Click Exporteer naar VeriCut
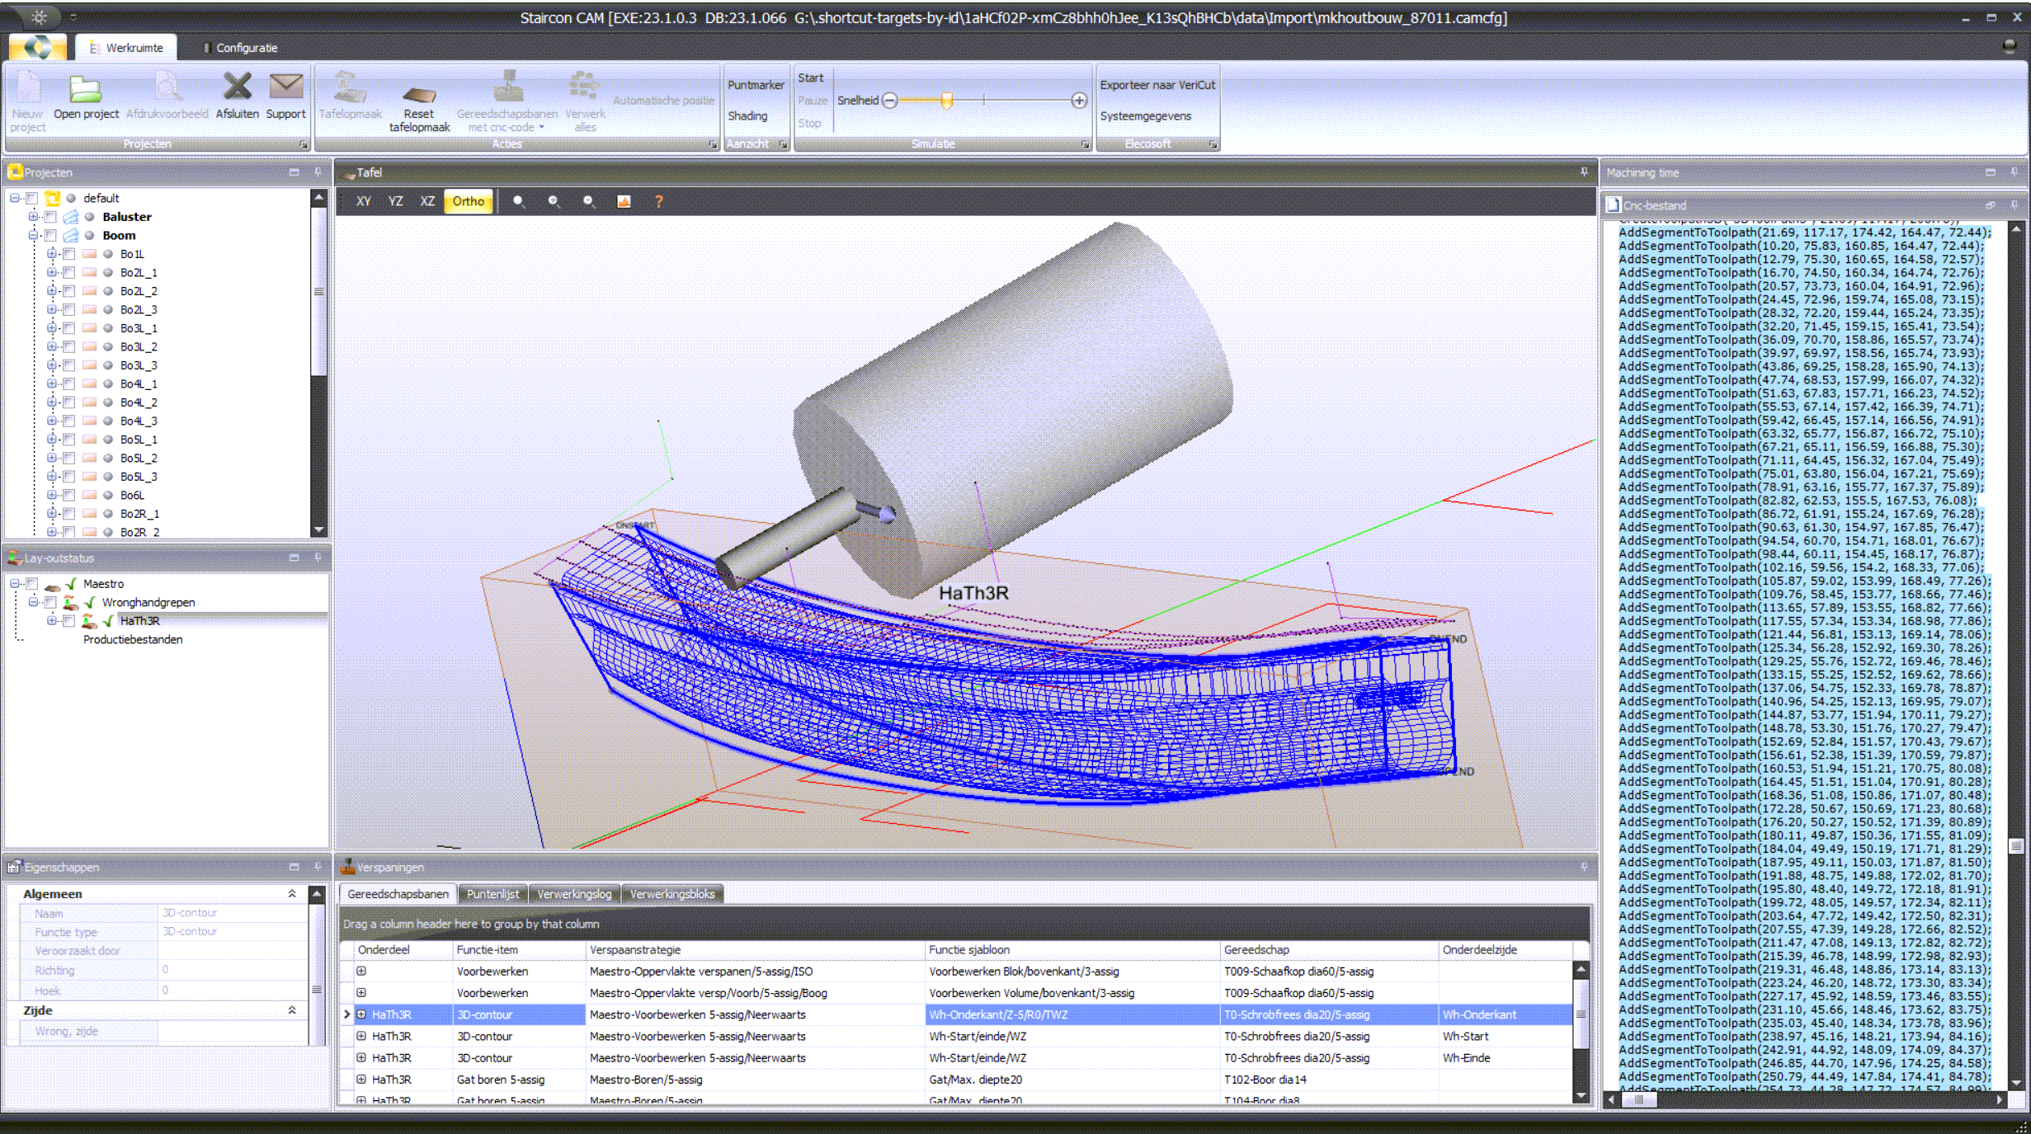Screen dimensions: 2031x1134 pyautogui.click(x=1157, y=85)
